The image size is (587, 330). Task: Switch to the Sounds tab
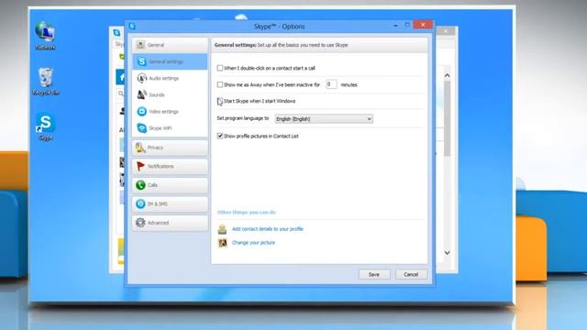tap(170, 94)
